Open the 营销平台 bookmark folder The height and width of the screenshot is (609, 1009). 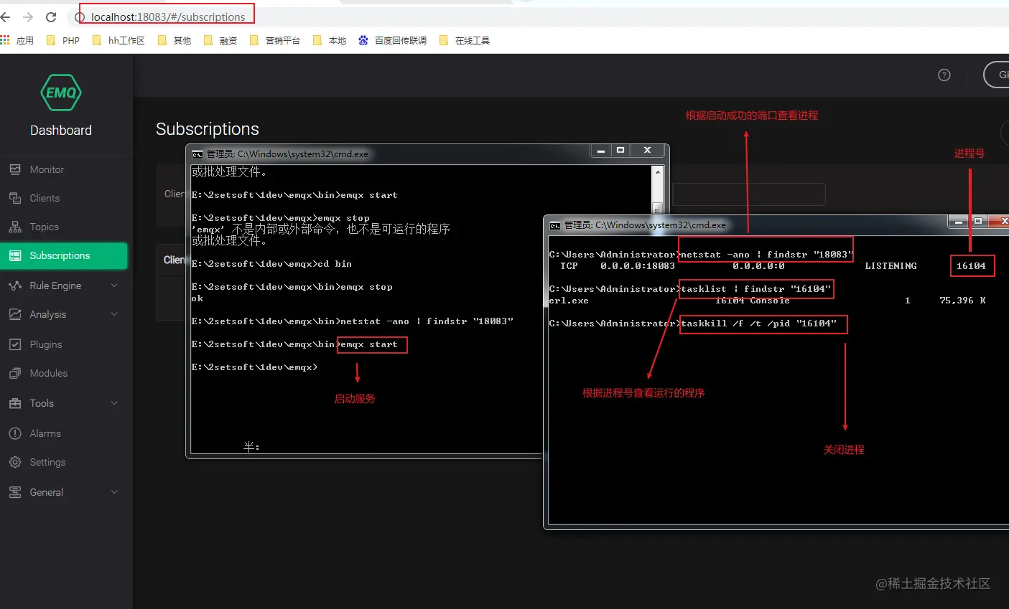click(x=275, y=40)
